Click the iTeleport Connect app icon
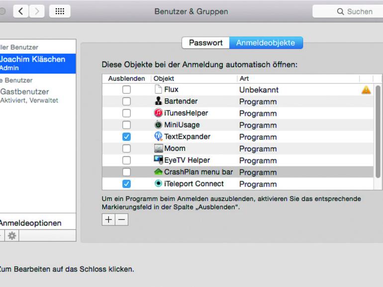This screenshot has height=287, width=383. (158, 183)
